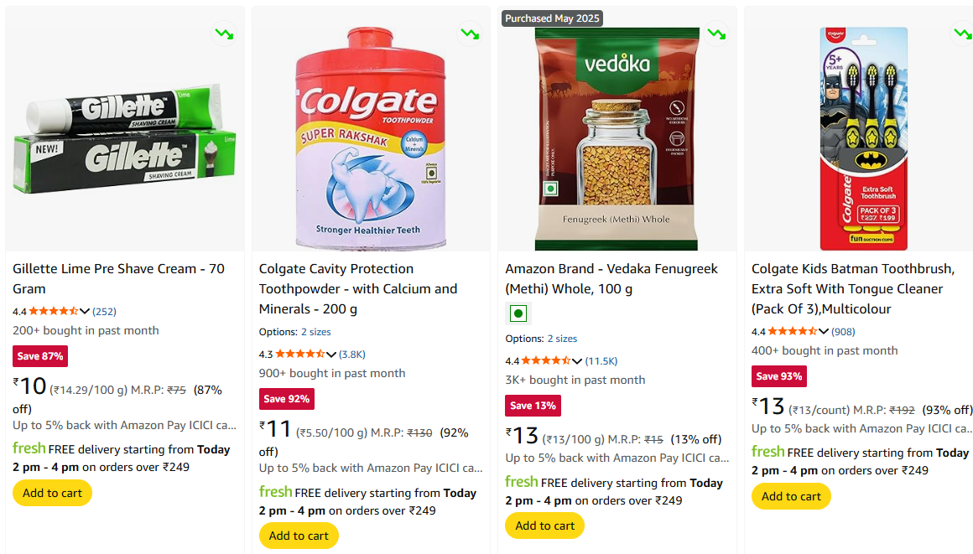
Task: Click the Purchased May 2025 badge
Action: tap(552, 18)
